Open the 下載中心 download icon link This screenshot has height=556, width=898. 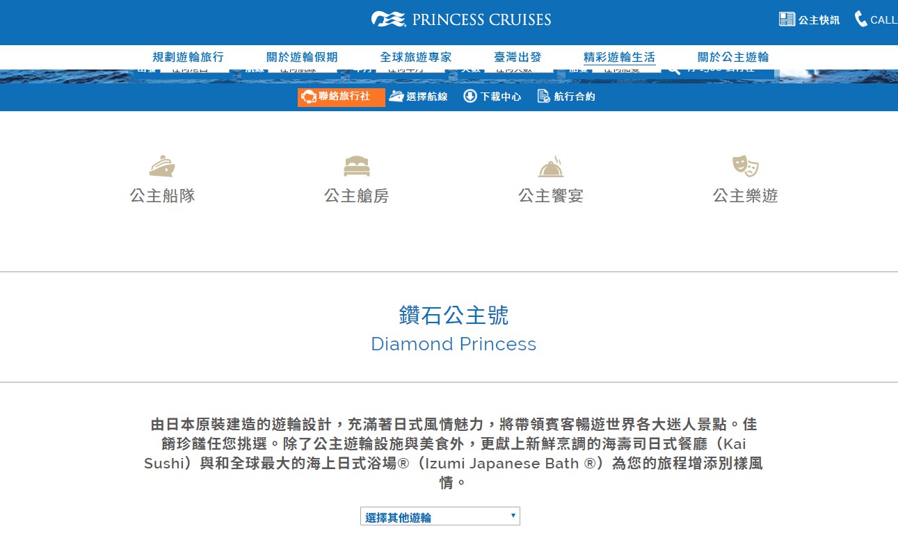492,97
